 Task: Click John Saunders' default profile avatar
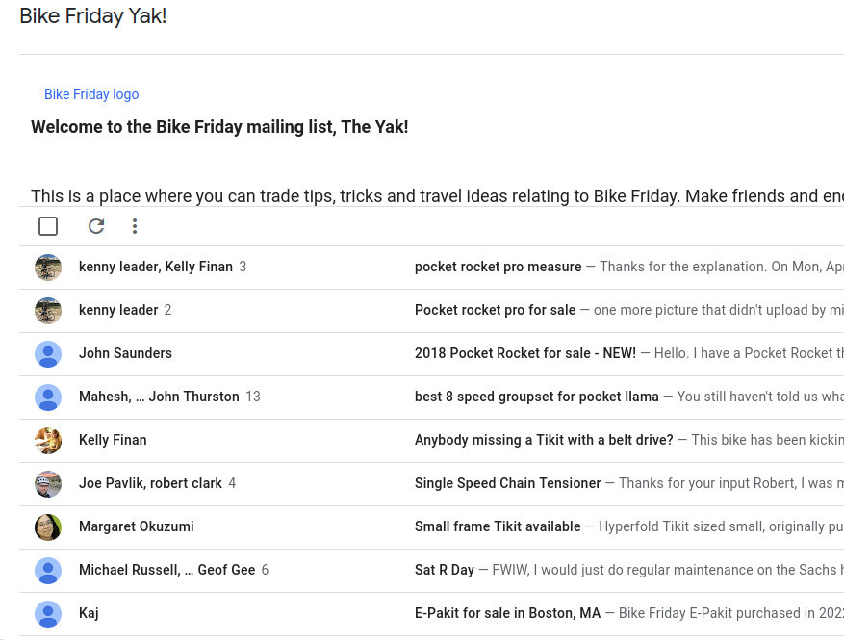48,354
